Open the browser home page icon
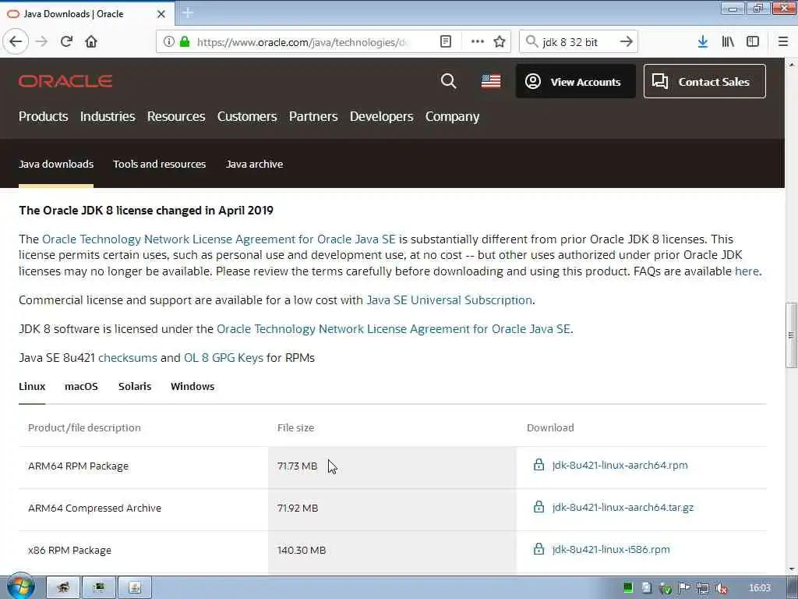 coord(91,42)
